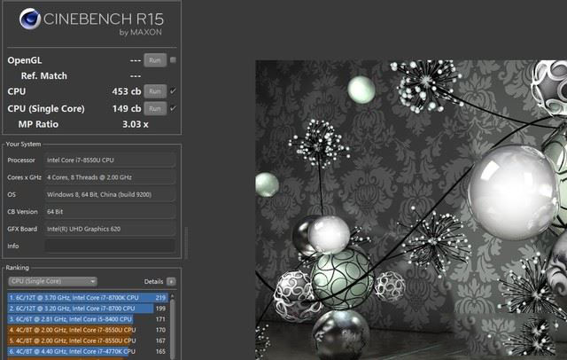
Task: Click the ranking list vertical scrollbar
Action: (x=174, y=328)
